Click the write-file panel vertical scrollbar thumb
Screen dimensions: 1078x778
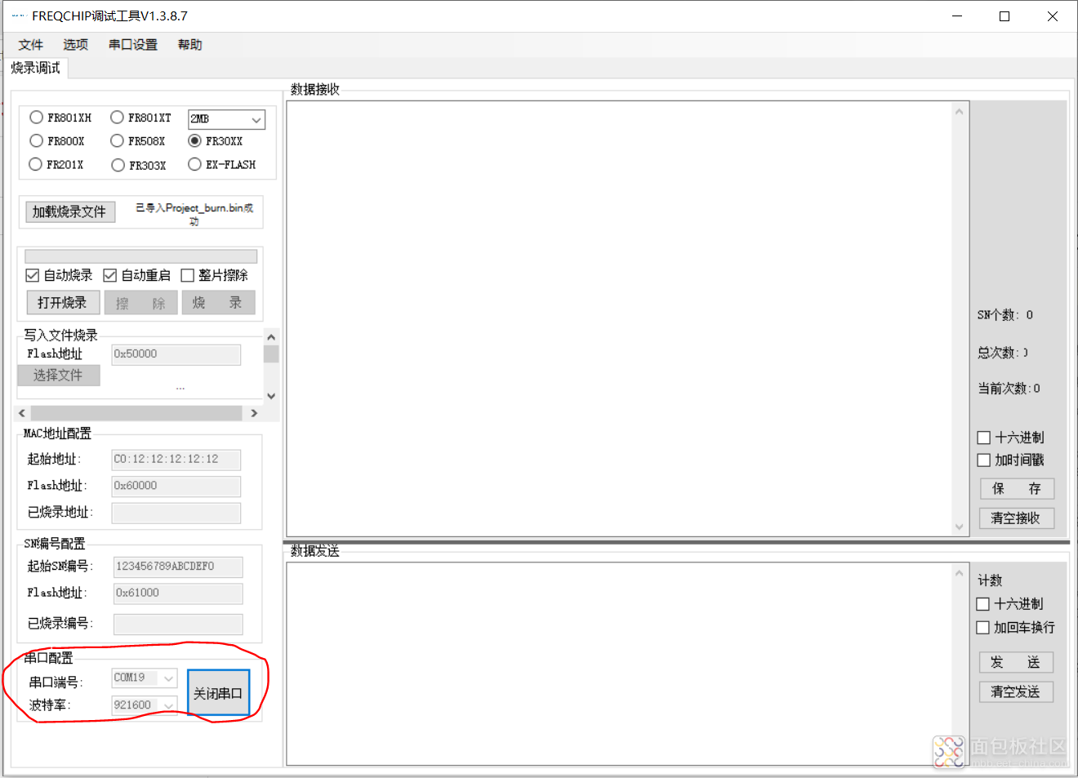[271, 353]
